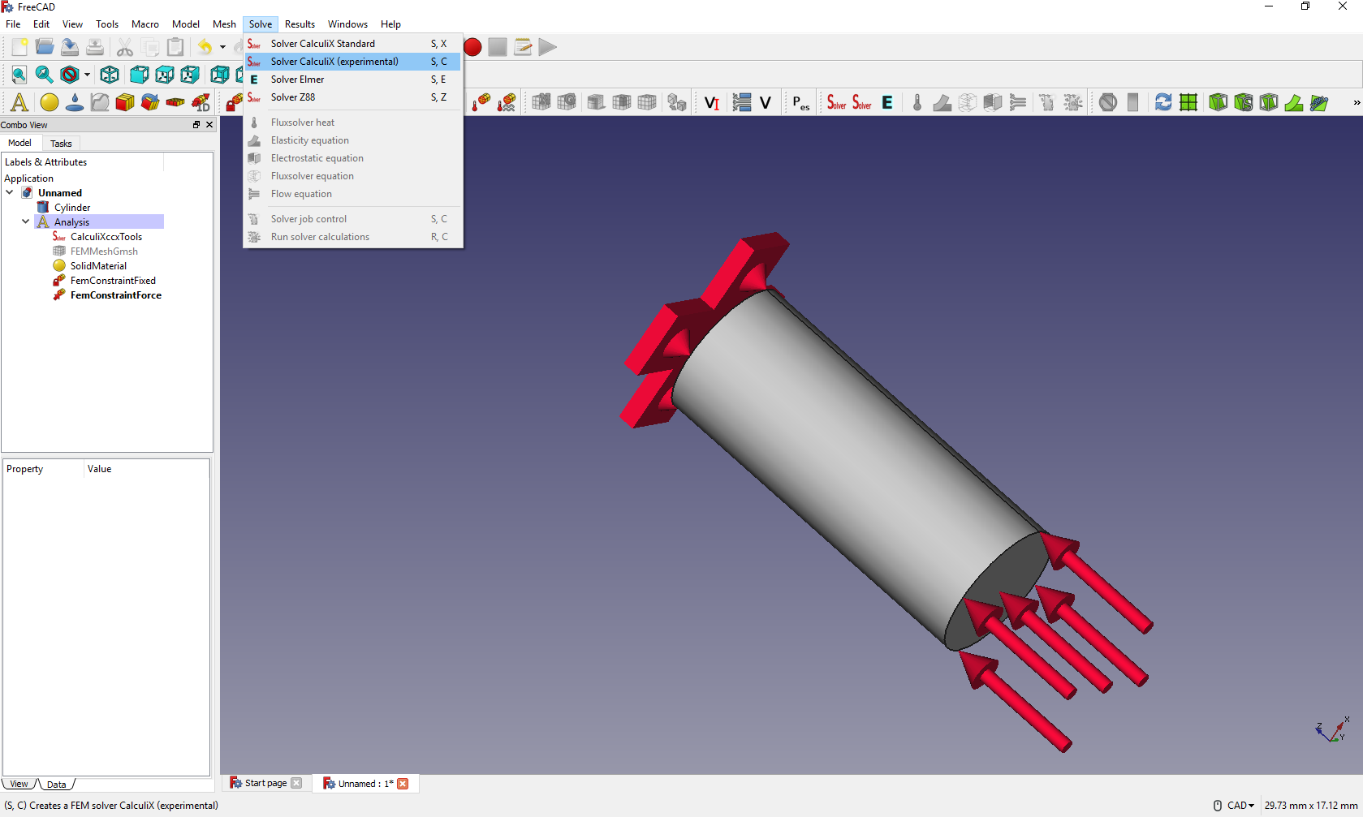Toggle floating of the Combo View panel
Image resolution: width=1363 pixels, height=817 pixels.
pos(196,125)
